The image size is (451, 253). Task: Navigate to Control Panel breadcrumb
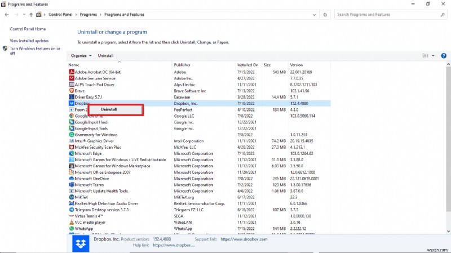tap(60, 15)
